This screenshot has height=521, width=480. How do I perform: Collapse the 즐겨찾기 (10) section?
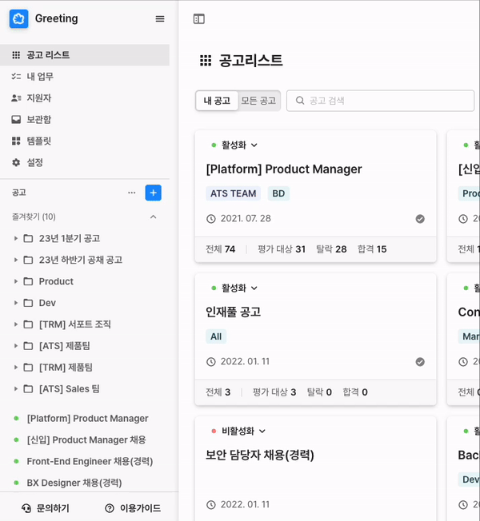pos(153,217)
